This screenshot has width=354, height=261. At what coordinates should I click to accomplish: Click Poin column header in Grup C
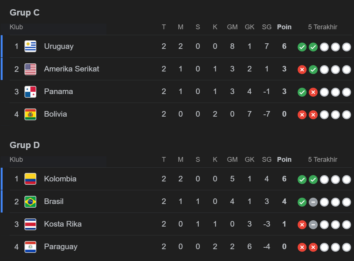pos(284,27)
